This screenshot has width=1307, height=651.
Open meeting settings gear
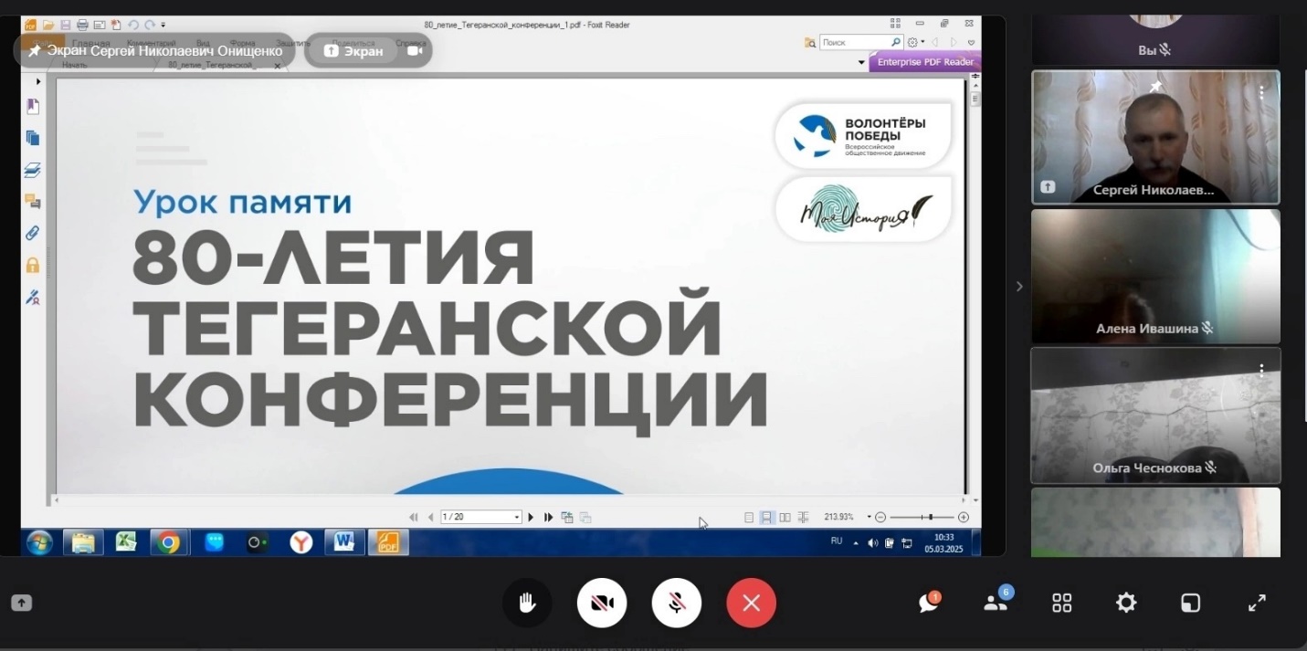[1126, 603]
